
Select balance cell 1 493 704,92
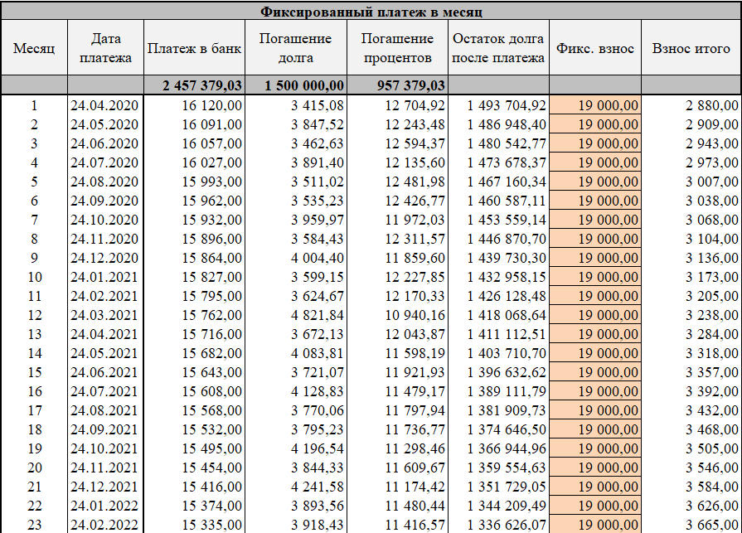pos(498,105)
